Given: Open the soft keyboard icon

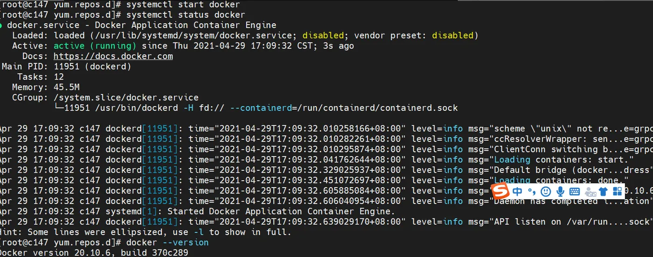Looking at the screenshot, I should pyautogui.click(x=574, y=191).
